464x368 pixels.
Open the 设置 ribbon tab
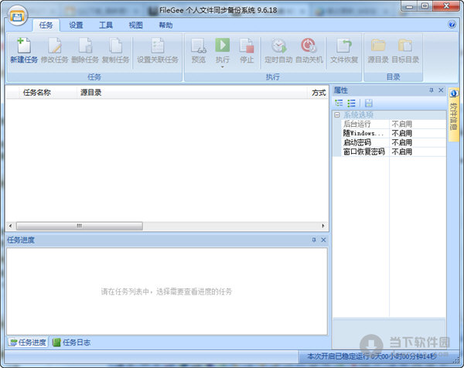(x=76, y=26)
